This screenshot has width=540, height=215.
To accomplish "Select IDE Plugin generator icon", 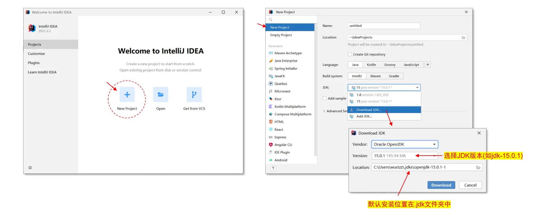I will point(271,152).
